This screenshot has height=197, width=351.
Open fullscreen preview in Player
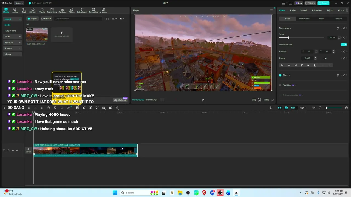coord(273,100)
